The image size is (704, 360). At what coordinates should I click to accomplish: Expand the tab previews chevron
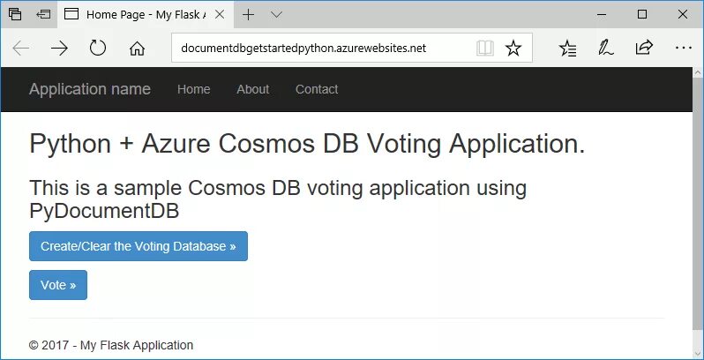coord(276,14)
